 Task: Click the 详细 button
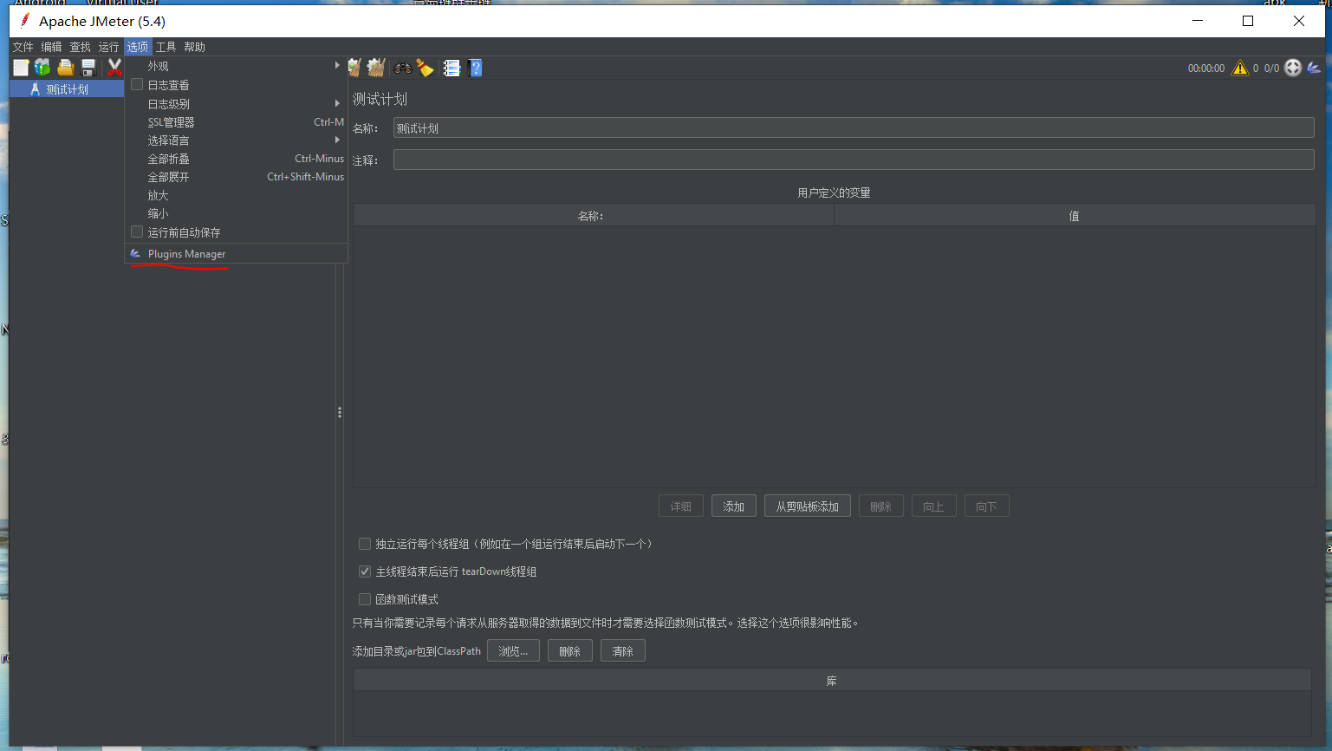681,506
